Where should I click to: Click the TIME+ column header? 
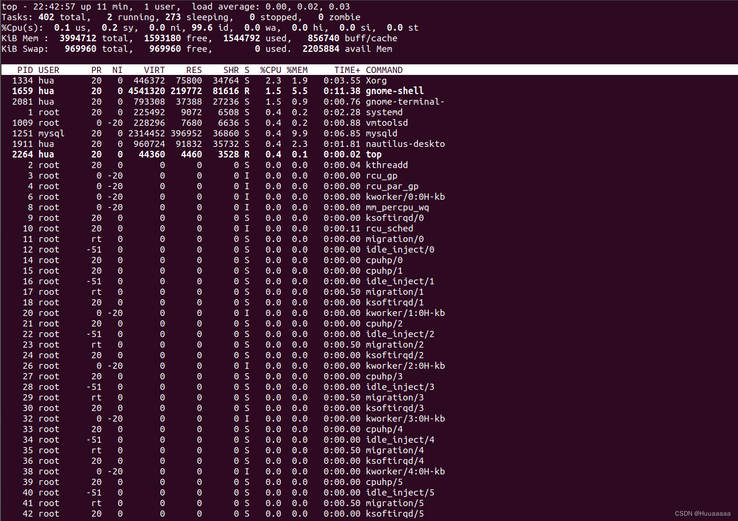347,70
